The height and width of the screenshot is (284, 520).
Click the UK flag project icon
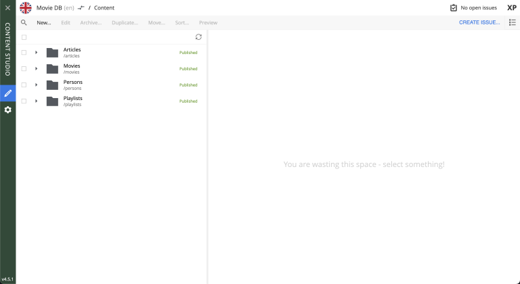pos(25,8)
